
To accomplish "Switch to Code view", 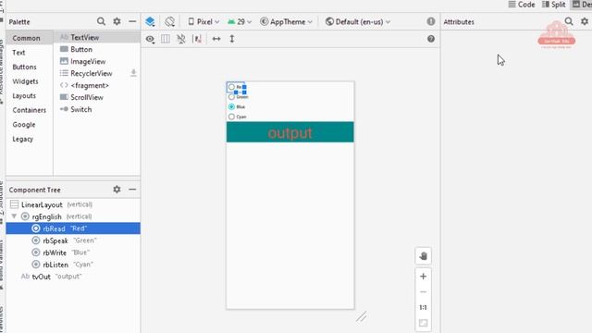I will 522,5.
